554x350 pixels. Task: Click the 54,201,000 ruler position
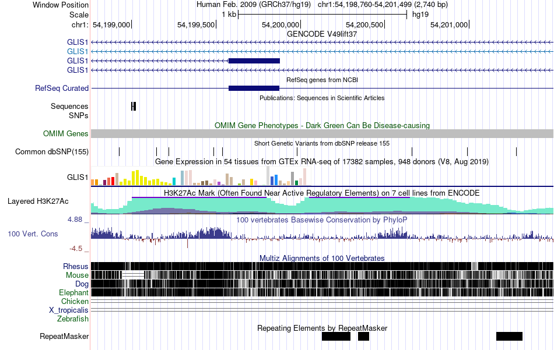click(449, 25)
